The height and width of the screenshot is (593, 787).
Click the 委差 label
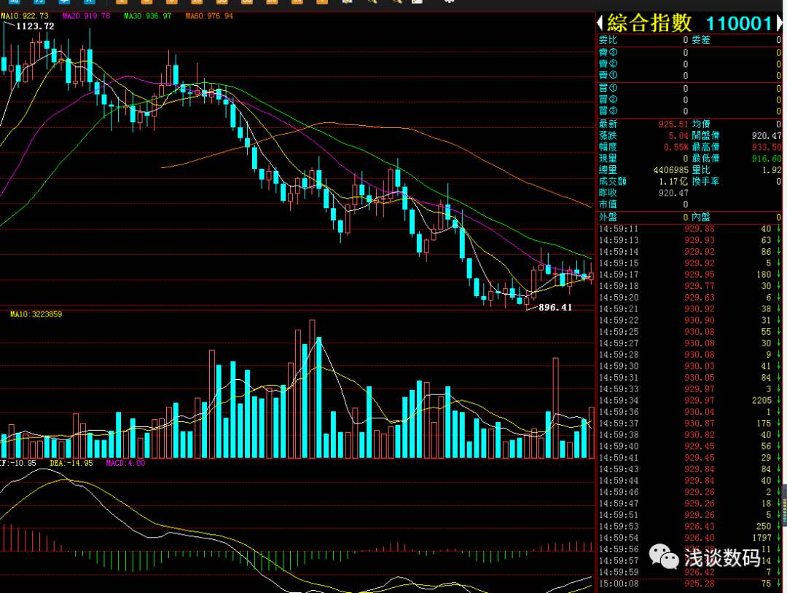pos(701,40)
